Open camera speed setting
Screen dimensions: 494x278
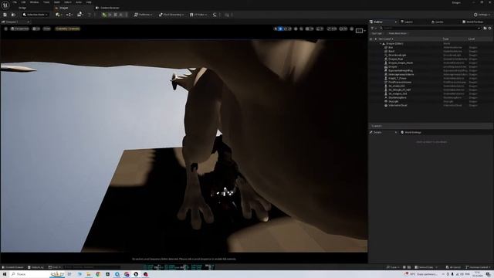[x=343, y=29]
